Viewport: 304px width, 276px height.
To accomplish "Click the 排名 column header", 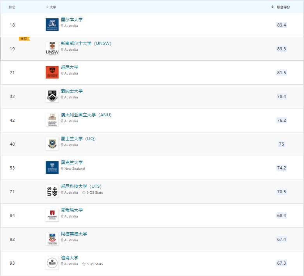I will tap(12, 7).
